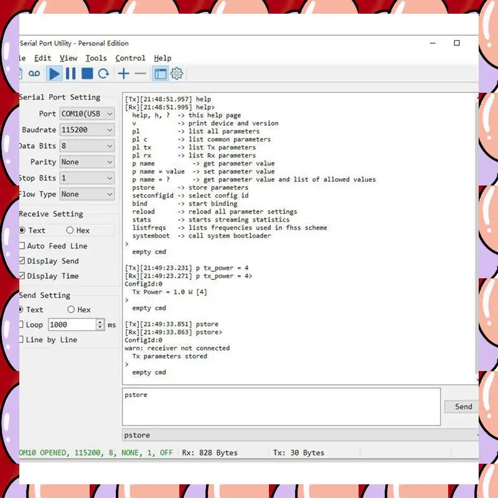Open the Stop Bits dropdown
Screen dimensions: 498x498
click(87, 178)
